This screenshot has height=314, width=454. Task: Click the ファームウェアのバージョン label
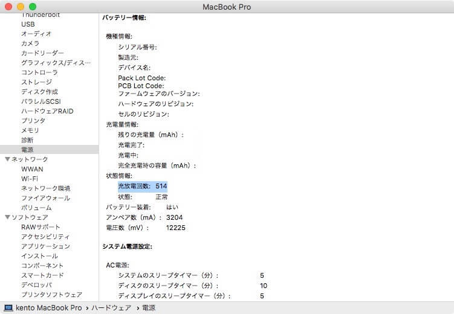[x=159, y=94]
